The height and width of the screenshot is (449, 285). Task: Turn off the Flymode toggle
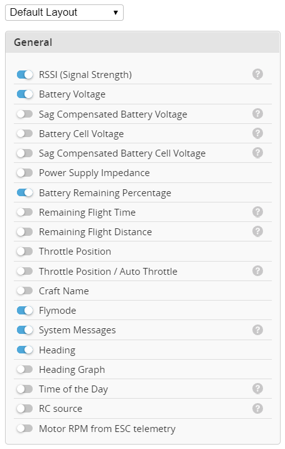tap(24, 311)
